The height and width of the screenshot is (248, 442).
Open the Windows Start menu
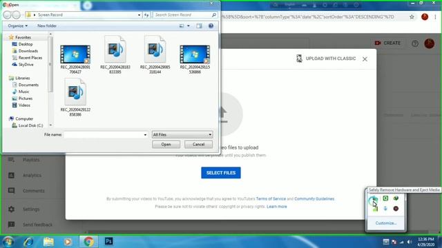coord(8,242)
